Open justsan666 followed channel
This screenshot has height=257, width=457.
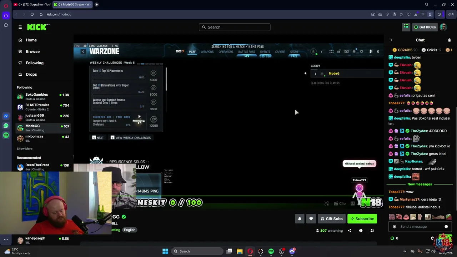click(x=44, y=117)
